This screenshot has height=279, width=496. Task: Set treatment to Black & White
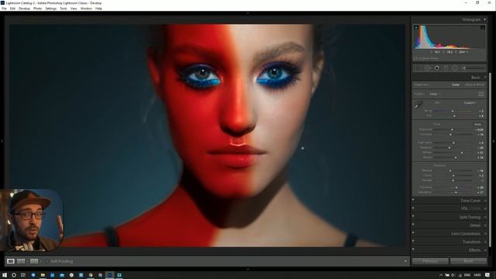(x=475, y=84)
